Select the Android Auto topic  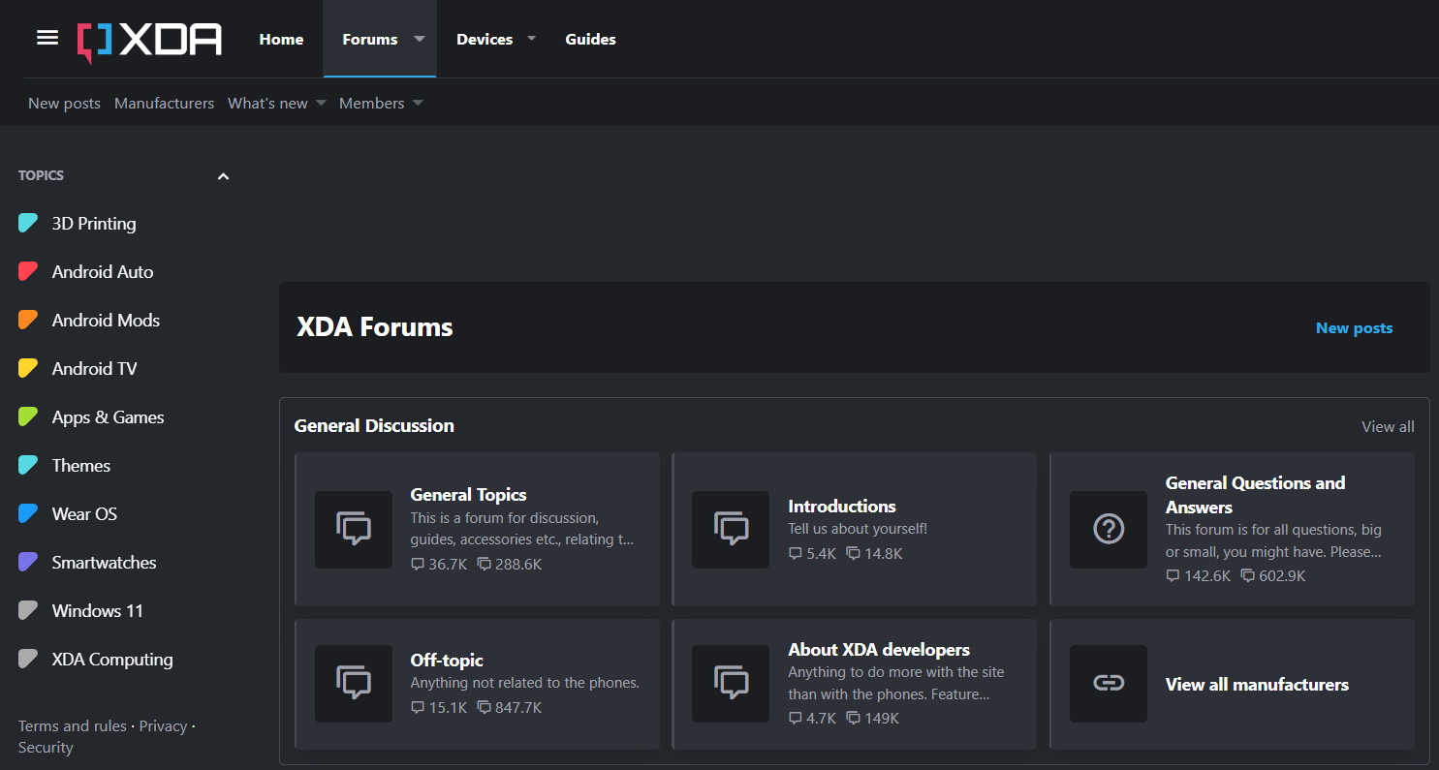point(103,272)
